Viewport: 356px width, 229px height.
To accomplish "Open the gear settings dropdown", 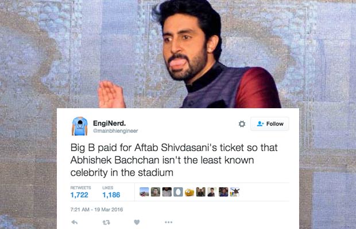I will 242,124.
